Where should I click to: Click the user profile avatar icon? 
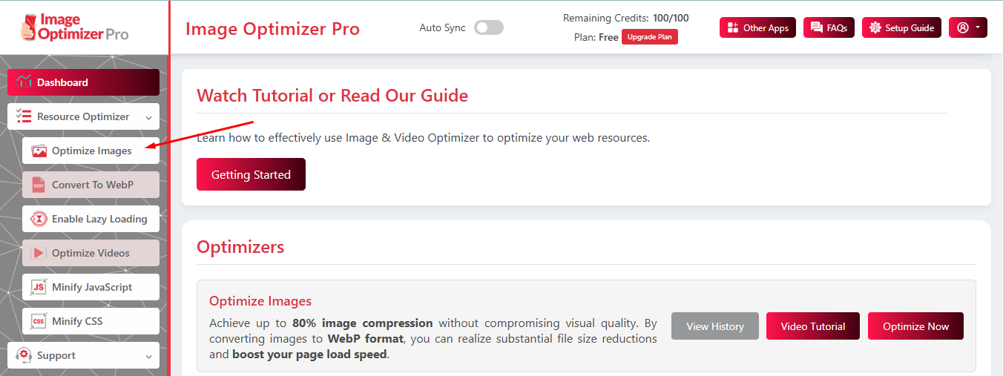click(963, 27)
